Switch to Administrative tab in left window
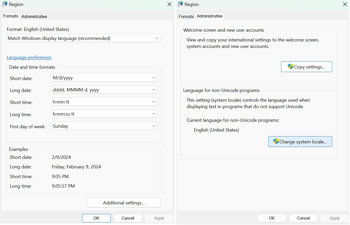This screenshot has height=225, width=350. (34, 16)
